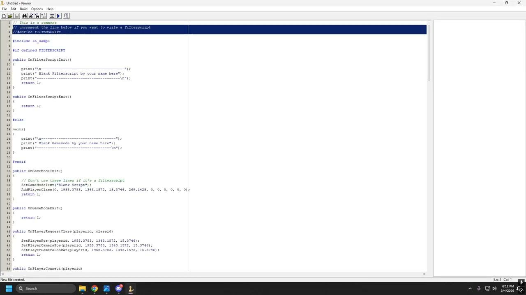Click "Don't use these lines" comment

point(73,181)
